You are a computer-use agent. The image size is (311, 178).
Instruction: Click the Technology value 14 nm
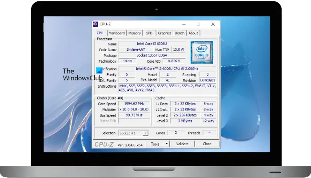128,61
